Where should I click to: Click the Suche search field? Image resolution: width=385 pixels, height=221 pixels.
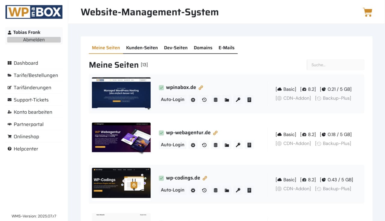335,65
